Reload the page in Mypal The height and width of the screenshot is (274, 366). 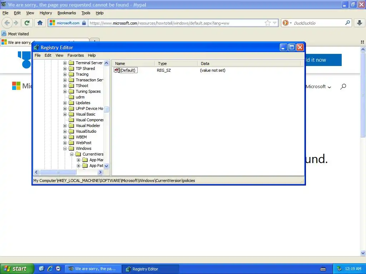[x=27, y=23]
